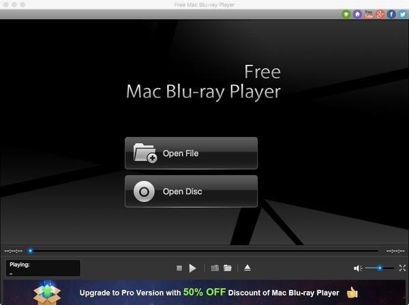Stop playback with the stop button
The height and width of the screenshot is (305, 409).
point(179,268)
